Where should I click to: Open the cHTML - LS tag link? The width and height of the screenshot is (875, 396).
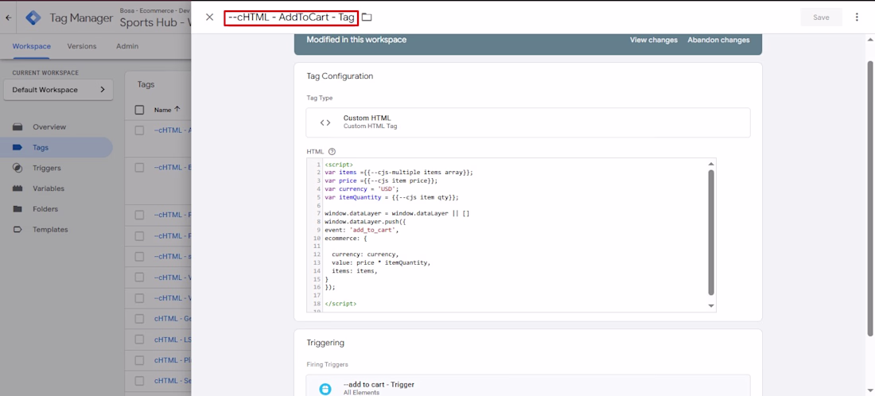(173, 340)
